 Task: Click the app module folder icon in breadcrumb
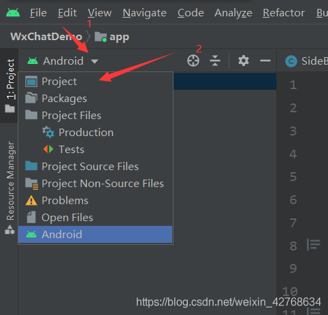pyautogui.click(x=101, y=37)
